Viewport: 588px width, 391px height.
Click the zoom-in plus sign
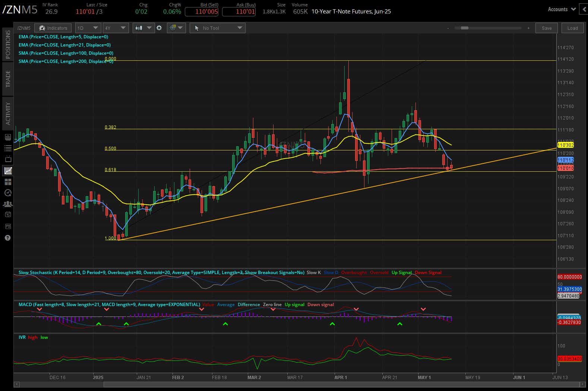click(x=528, y=28)
